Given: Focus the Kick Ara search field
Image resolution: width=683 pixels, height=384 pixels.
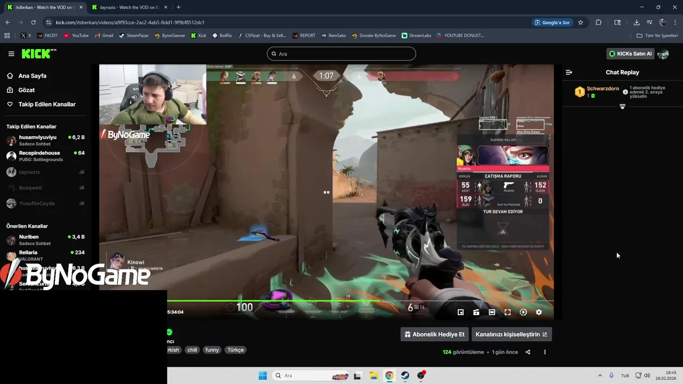Looking at the screenshot, I should tap(341, 54).
